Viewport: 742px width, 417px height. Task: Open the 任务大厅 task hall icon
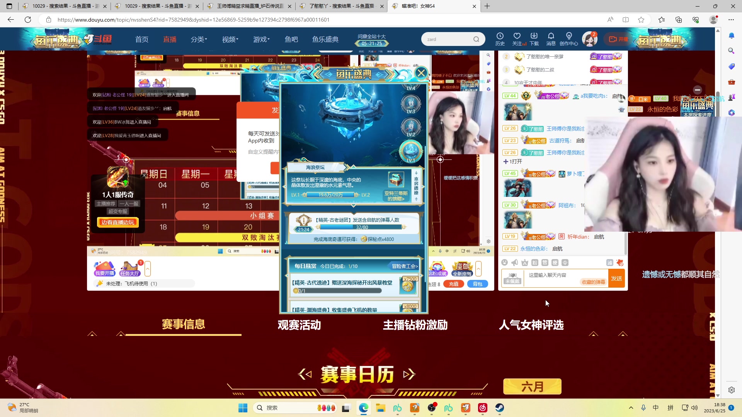coord(130,269)
